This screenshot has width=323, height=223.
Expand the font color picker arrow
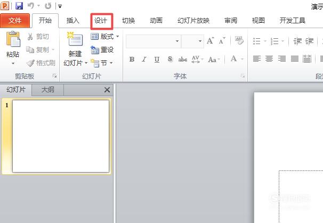point(242,59)
